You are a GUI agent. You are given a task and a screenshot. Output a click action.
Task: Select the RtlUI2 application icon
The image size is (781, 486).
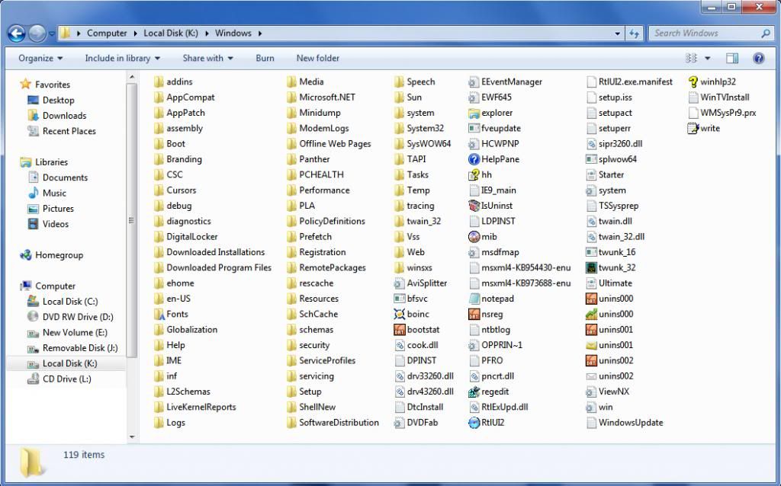(474, 422)
